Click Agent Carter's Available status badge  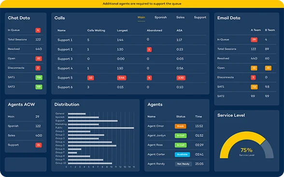pos(182,155)
